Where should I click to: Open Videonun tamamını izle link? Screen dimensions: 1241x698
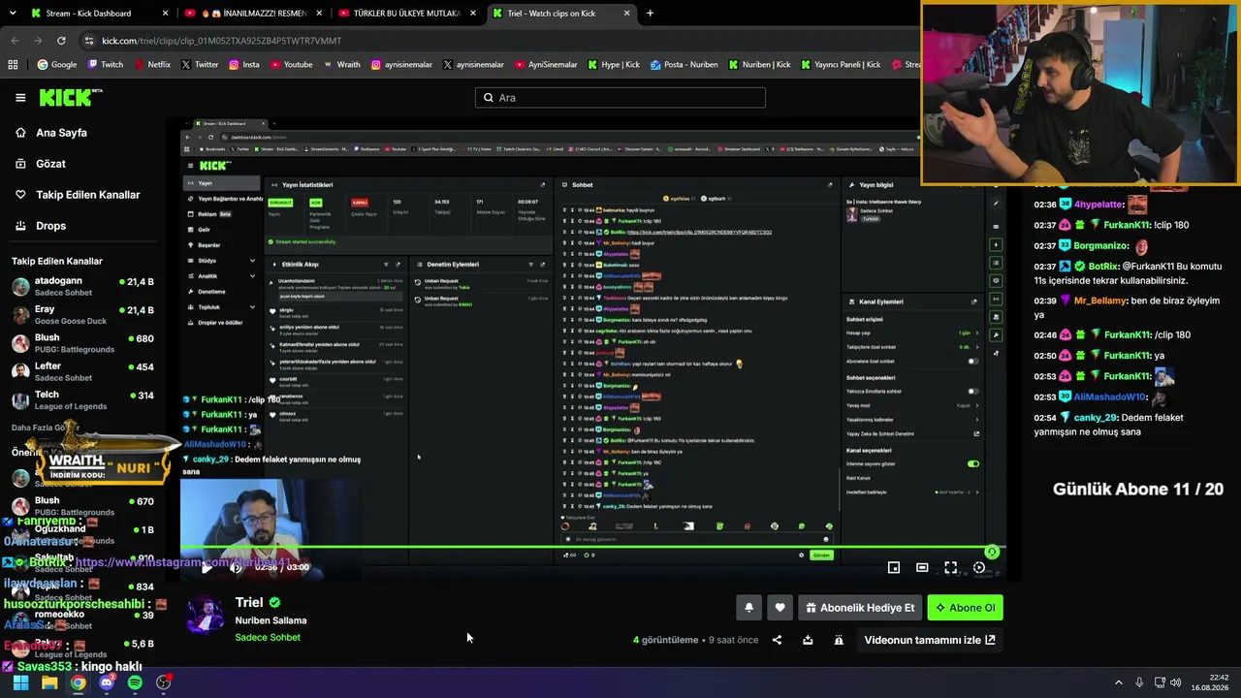[x=930, y=640]
